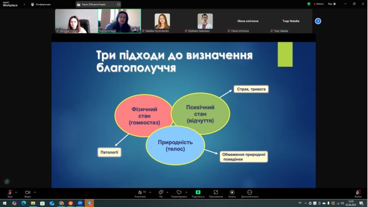Open the Участники participants panel
368x207 pixels.
coord(140,193)
